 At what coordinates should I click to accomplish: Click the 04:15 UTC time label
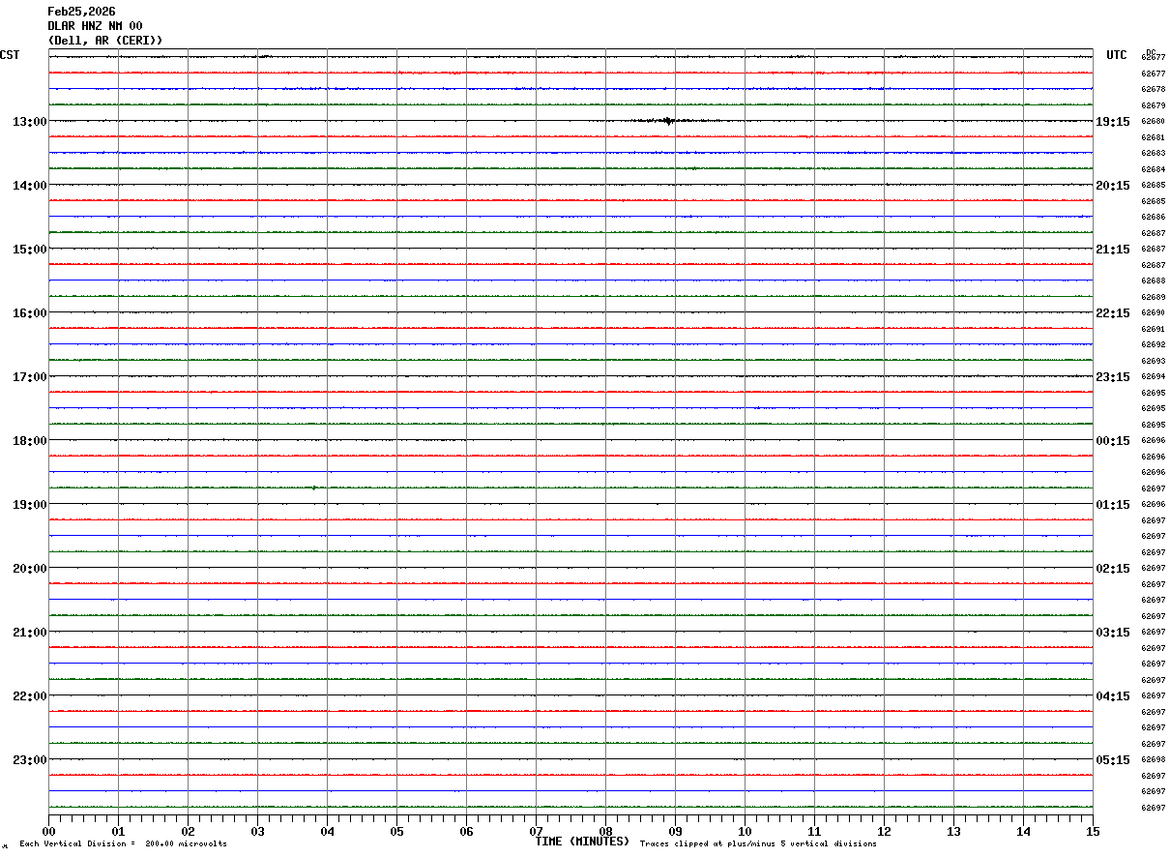(1113, 696)
